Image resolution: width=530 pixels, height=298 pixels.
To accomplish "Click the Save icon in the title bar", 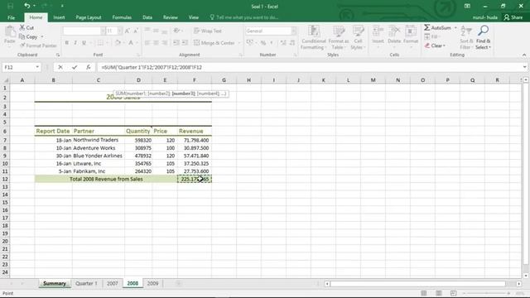I will point(10,6).
